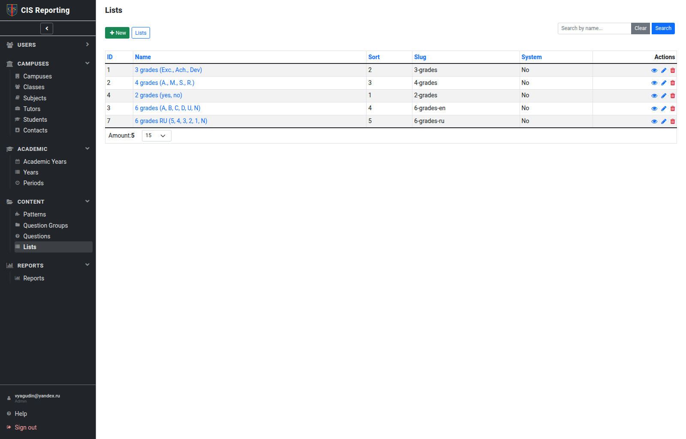Clear the search field
The height and width of the screenshot is (439, 686).
641,28
